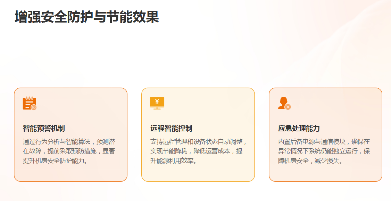391x201 pixels.
Task: Select the 远程智能控制 card heading
Action: 171,128
